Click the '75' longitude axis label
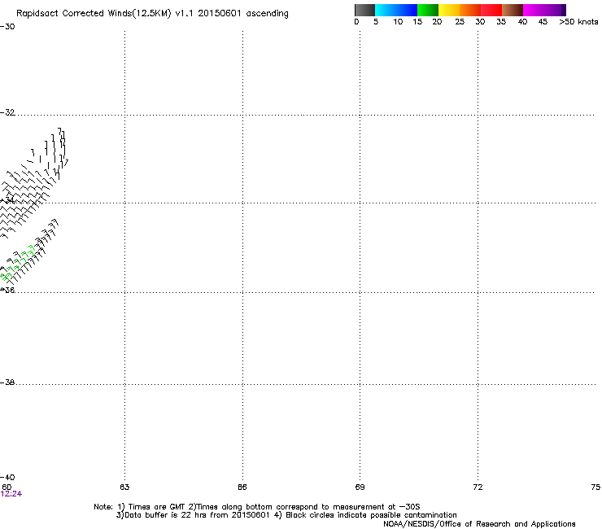Screen dimensions: 602x529 [x=595, y=487]
